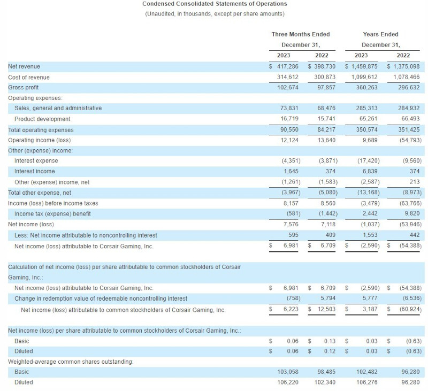Click the 106,220 diluted shares value

(288, 382)
